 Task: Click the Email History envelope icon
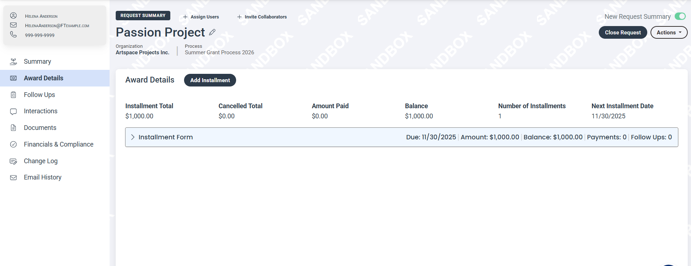[13, 178]
